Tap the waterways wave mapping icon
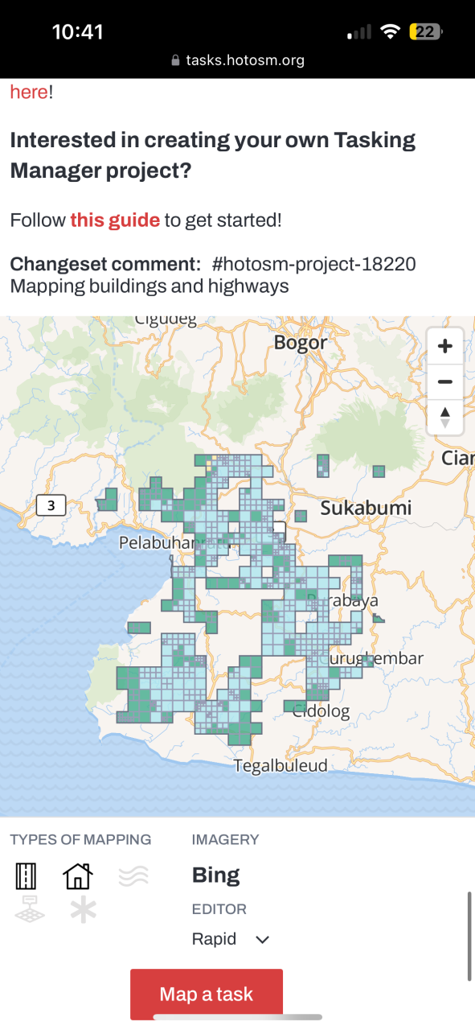 pyautogui.click(x=133, y=875)
